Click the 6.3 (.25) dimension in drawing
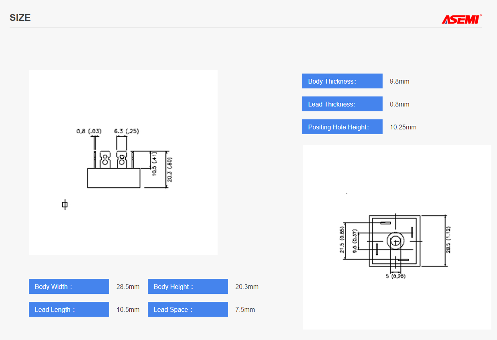Image resolution: width=497 pixels, height=340 pixels. [126, 131]
